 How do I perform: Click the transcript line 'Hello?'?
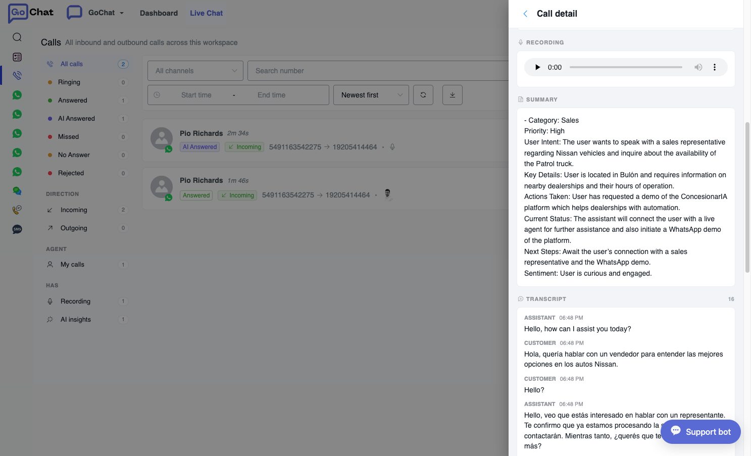(x=534, y=390)
